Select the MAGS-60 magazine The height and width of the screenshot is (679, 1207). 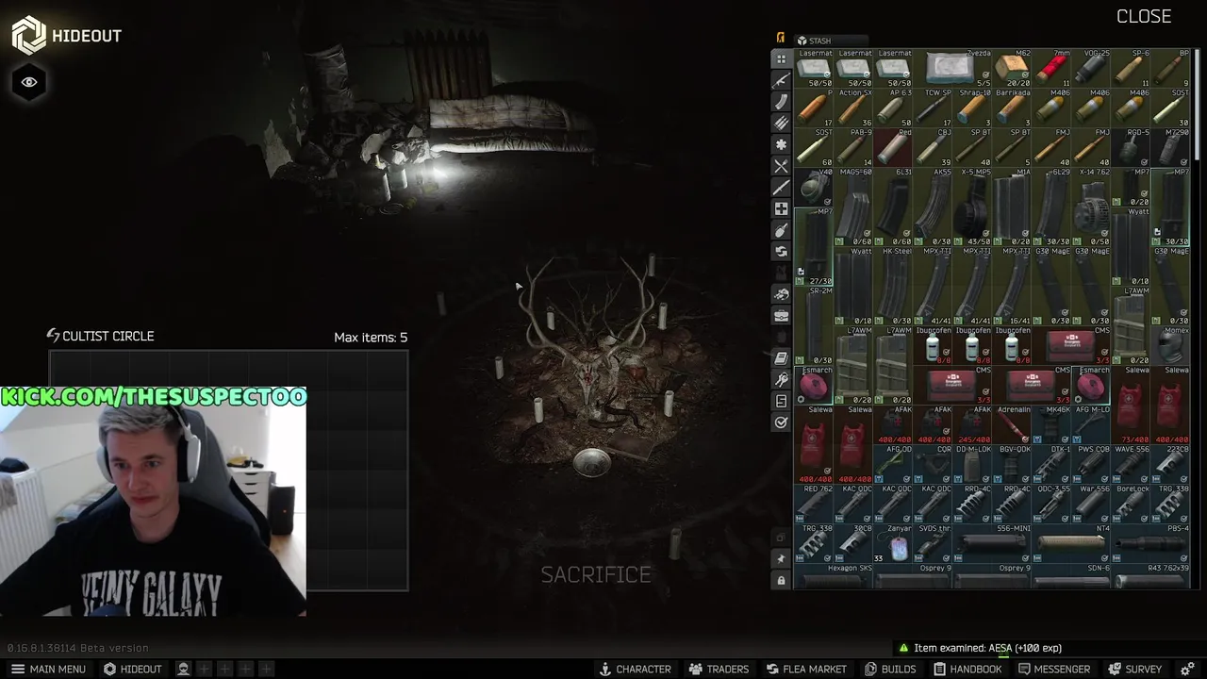pyautogui.click(x=853, y=207)
